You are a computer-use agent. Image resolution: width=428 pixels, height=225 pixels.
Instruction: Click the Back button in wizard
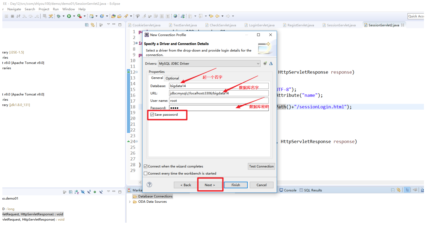[x=186, y=185]
